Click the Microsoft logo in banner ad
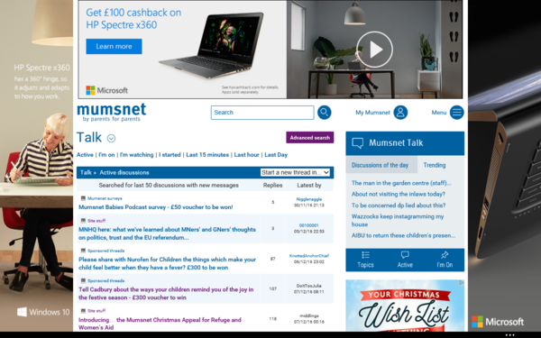This screenshot has width=541, height=338. coord(107,90)
